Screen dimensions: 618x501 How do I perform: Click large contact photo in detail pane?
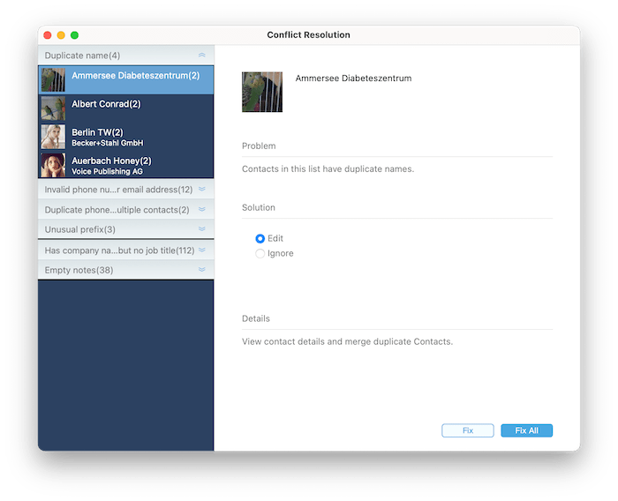pos(262,92)
